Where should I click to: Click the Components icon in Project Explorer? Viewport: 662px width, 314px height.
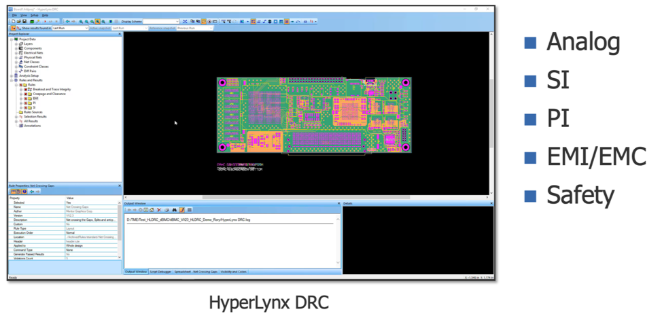click(x=20, y=48)
